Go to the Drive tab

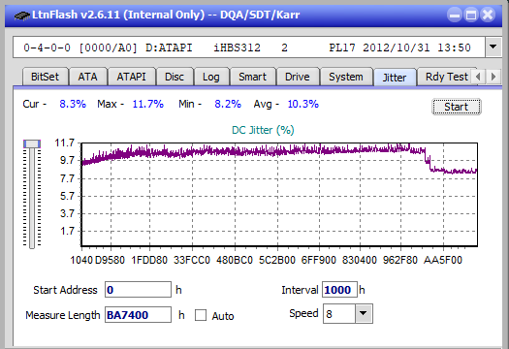click(x=297, y=77)
